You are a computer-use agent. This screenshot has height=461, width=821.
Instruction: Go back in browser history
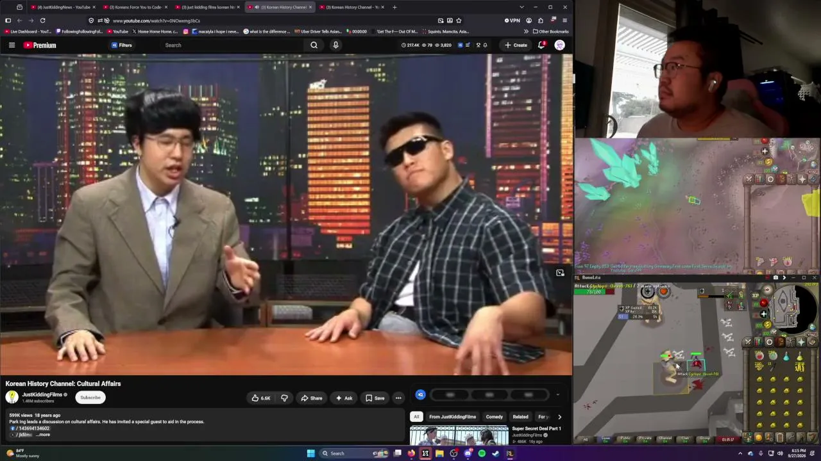tap(19, 20)
